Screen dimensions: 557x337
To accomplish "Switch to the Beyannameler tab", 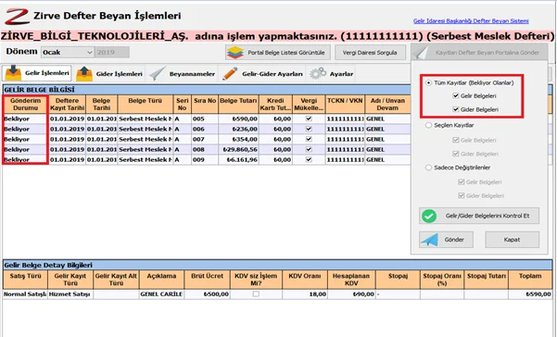I will tap(183, 73).
